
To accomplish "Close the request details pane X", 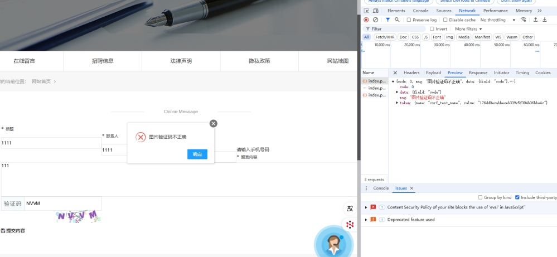I will tap(395, 73).
